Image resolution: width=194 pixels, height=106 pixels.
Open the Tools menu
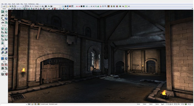pyautogui.click(x=25, y=4)
